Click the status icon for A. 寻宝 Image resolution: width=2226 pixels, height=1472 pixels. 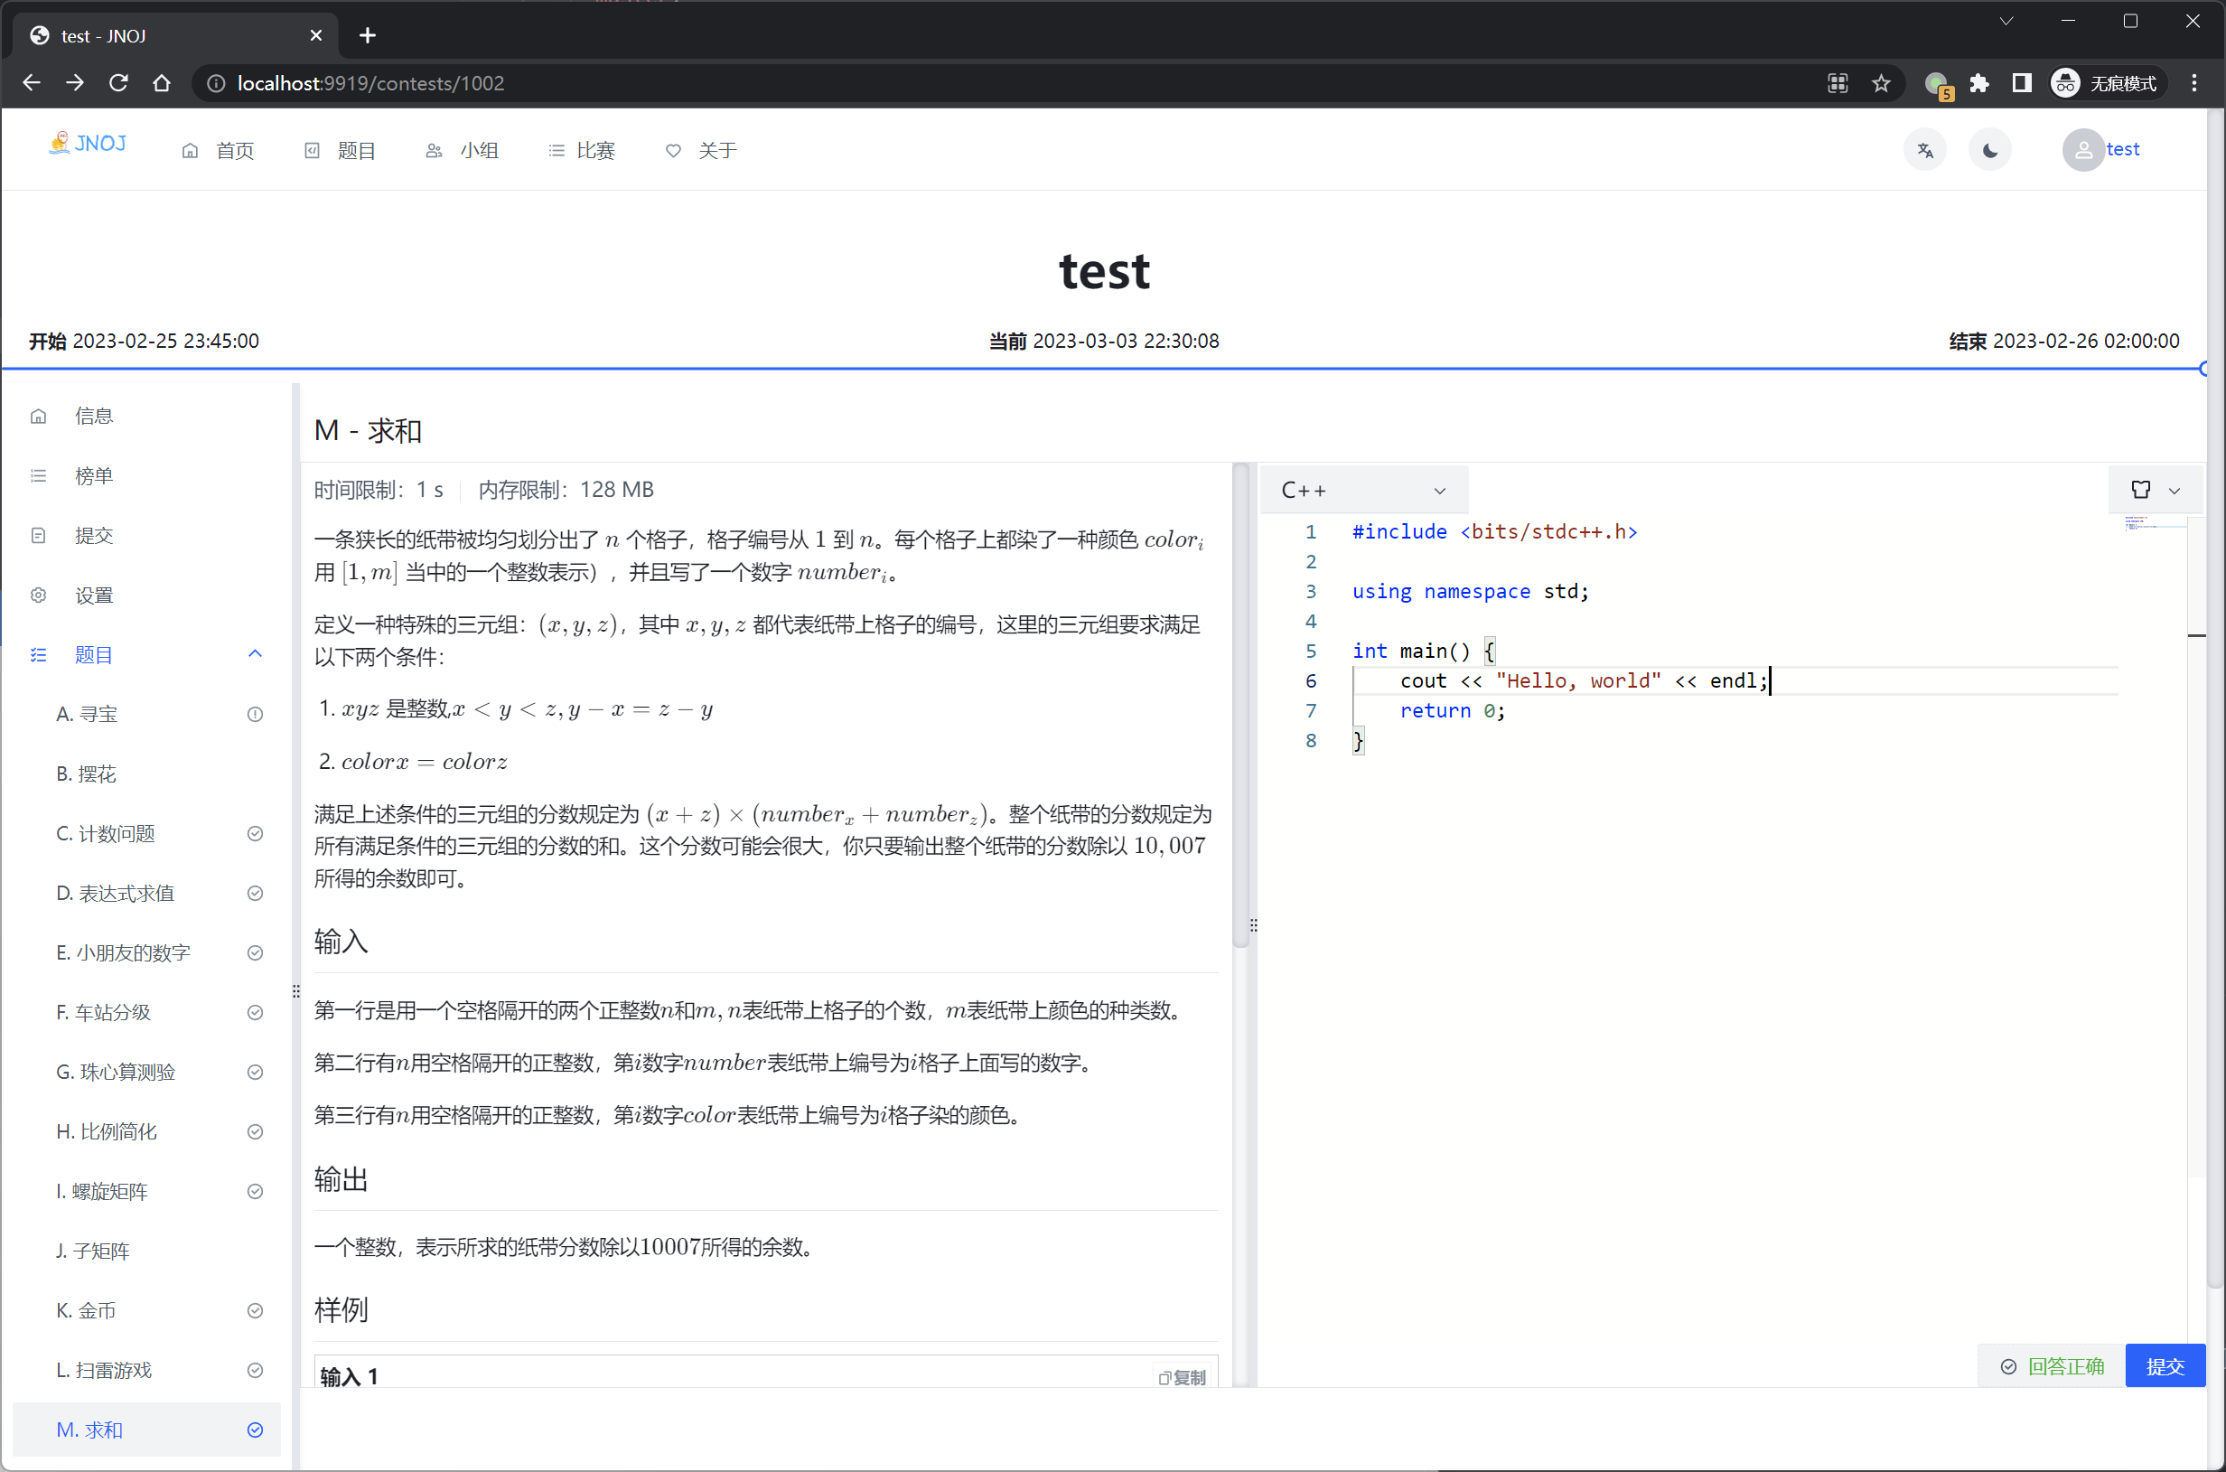coord(255,715)
